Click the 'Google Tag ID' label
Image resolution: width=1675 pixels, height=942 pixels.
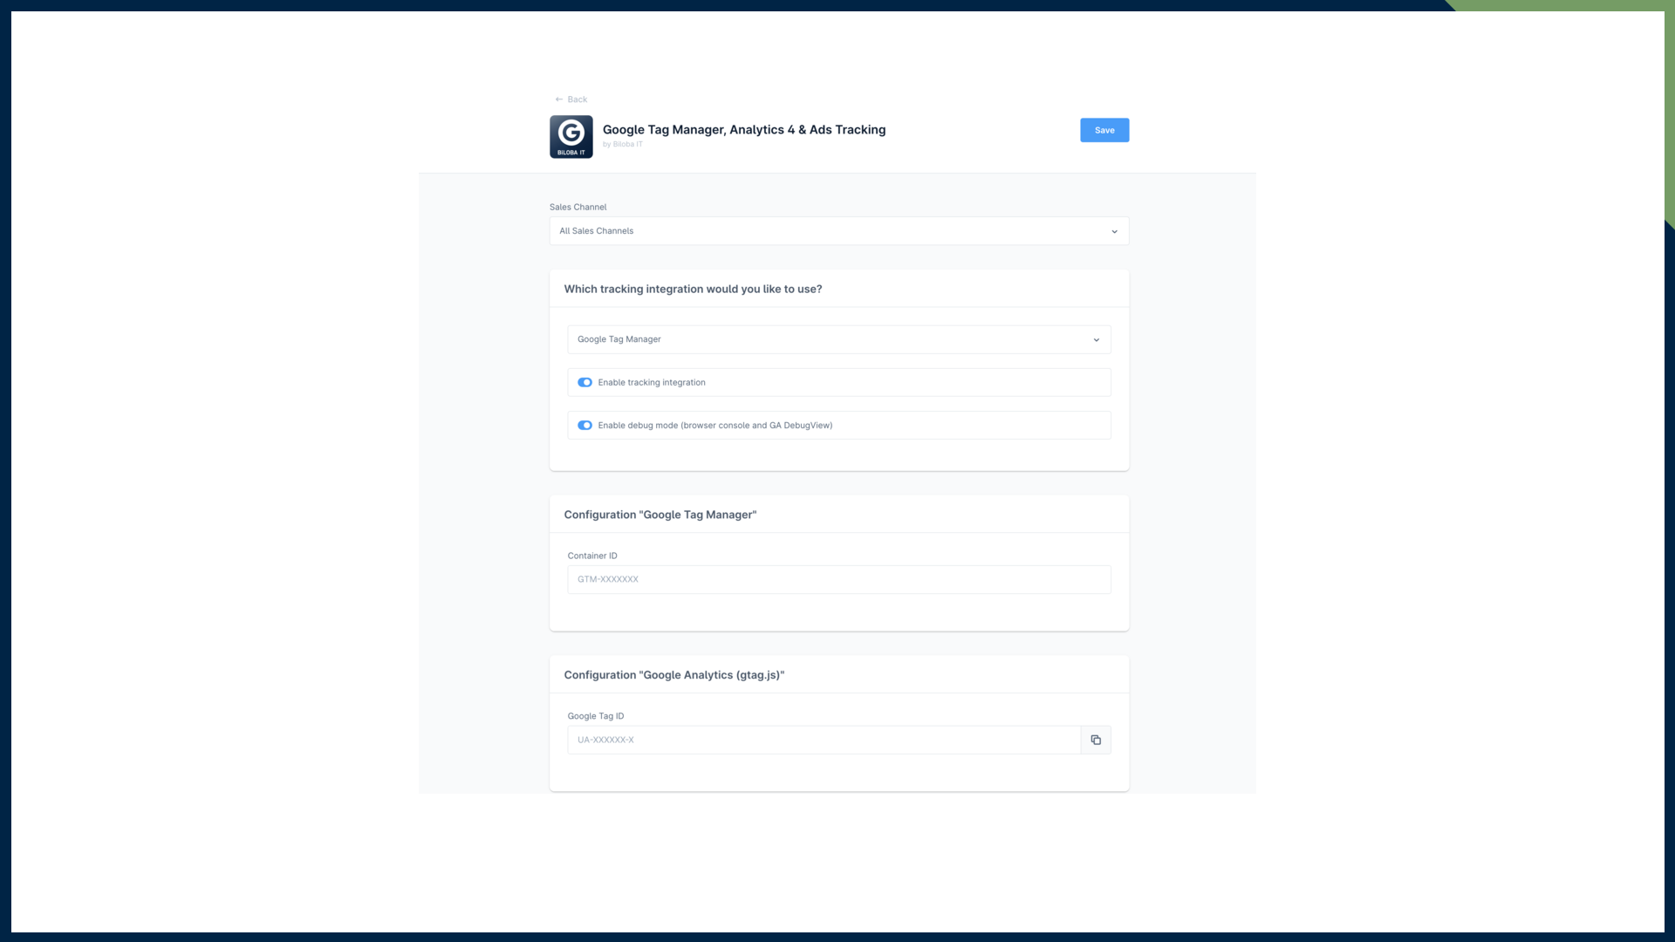pos(596,716)
